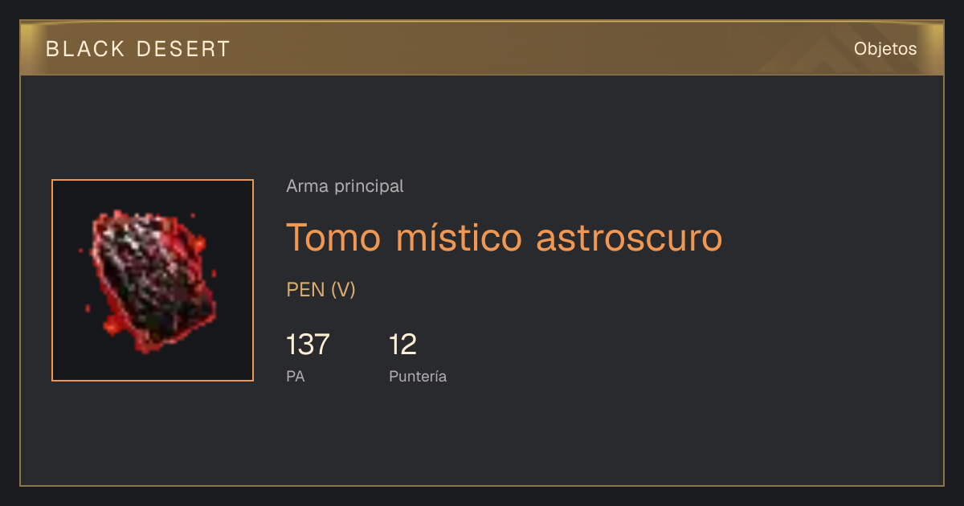This screenshot has height=506, width=964.
Task: Click the (V) grade next to PEN
Action: 343,290
